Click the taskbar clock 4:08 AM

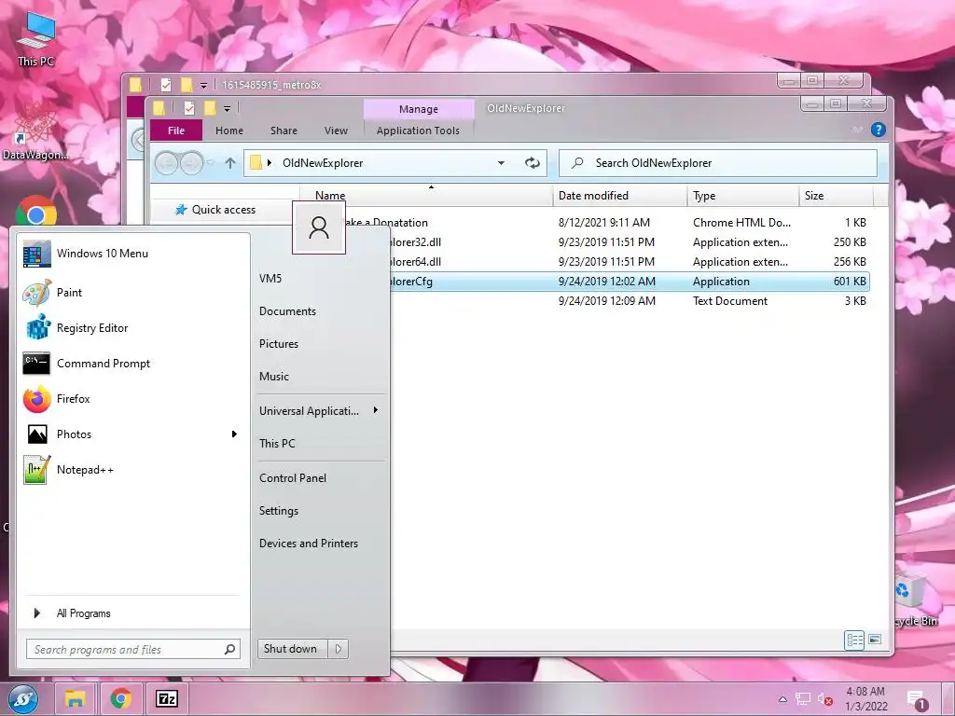[865, 699]
